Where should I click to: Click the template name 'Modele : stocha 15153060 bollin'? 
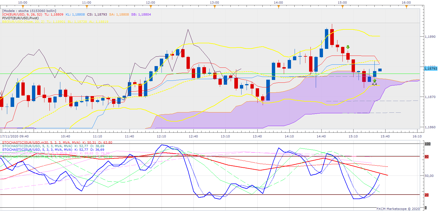click(29, 11)
